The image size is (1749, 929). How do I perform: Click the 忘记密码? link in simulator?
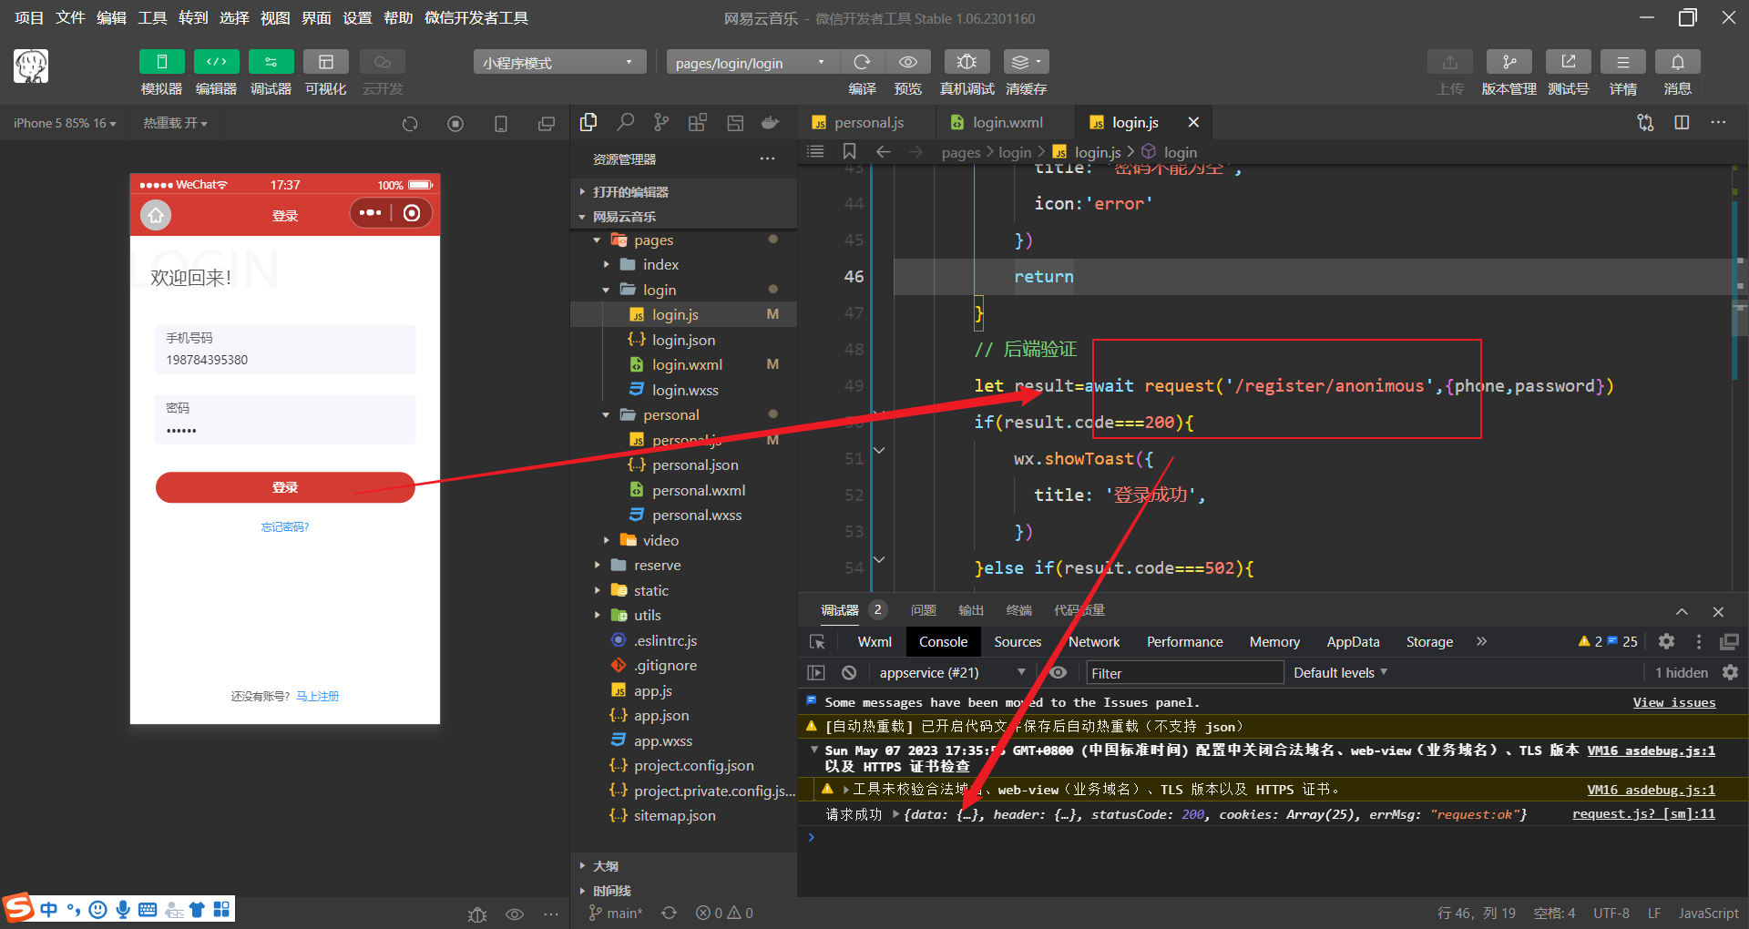click(285, 527)
